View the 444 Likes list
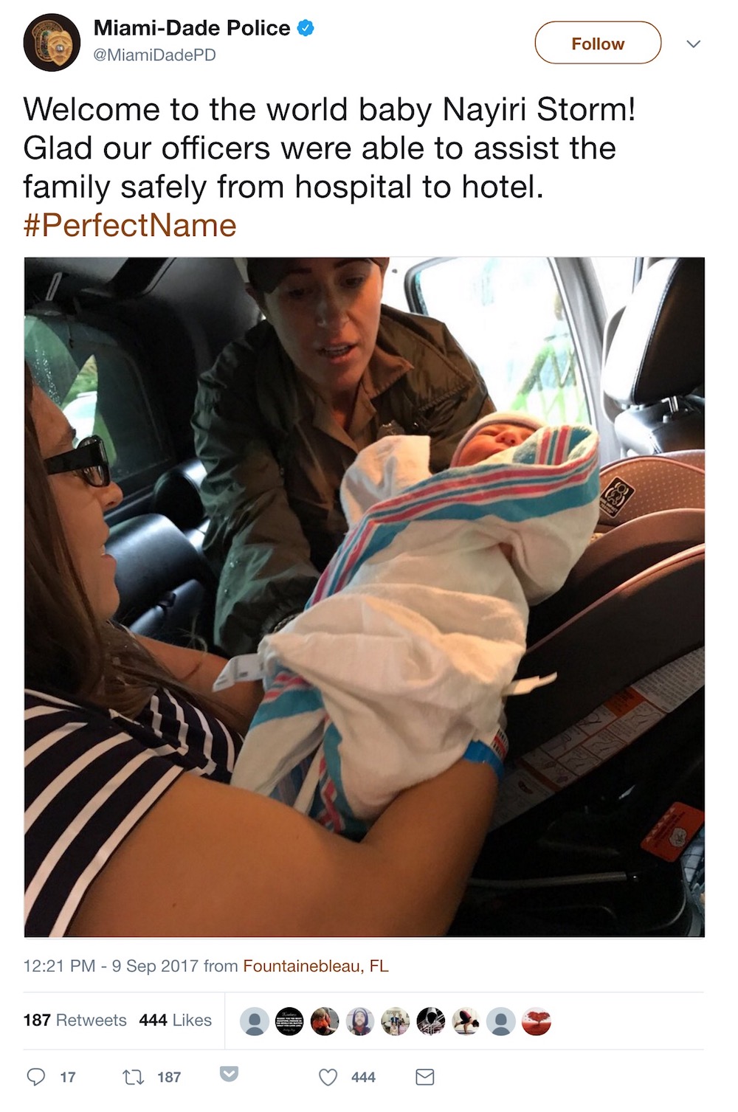This screenshot has width=738, height=1112. coord(175,1020)
